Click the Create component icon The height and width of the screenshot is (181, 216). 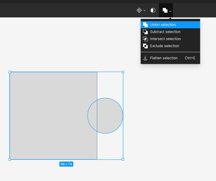(x=139, y=10)
